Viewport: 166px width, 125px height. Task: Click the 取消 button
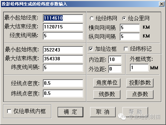103,112
